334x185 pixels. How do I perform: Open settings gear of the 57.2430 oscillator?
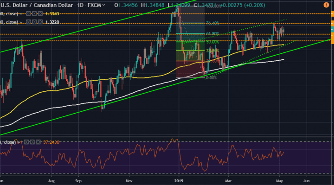32,142
